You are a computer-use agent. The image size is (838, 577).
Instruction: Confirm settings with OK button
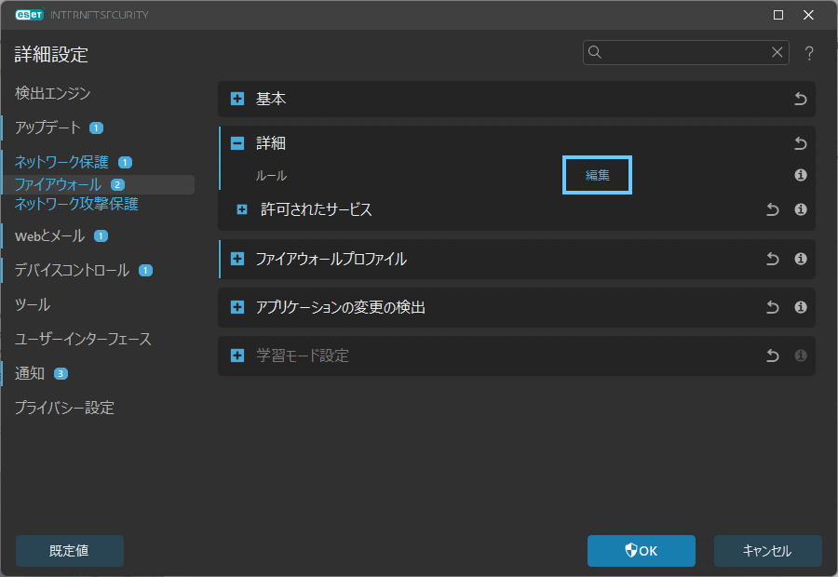[x=642, y=551]
